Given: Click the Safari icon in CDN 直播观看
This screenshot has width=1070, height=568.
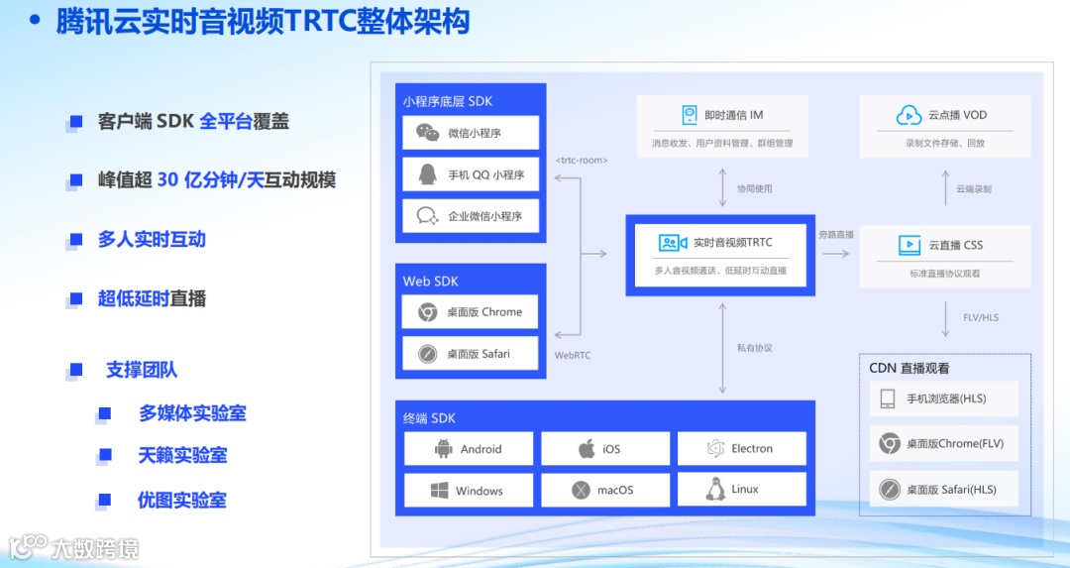Looking at the screenshot, I should point(889,490).
